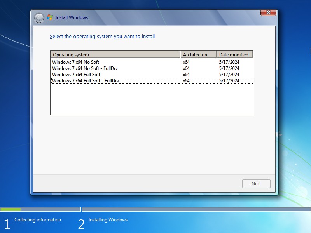Click the "Install Windows" title bar text

tap(72, 17)
